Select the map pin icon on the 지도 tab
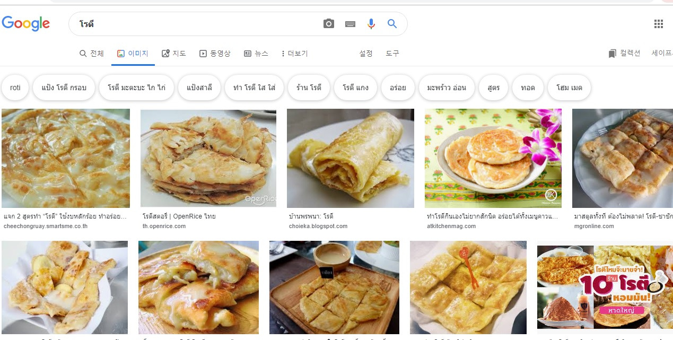 (x=165, y=53)
